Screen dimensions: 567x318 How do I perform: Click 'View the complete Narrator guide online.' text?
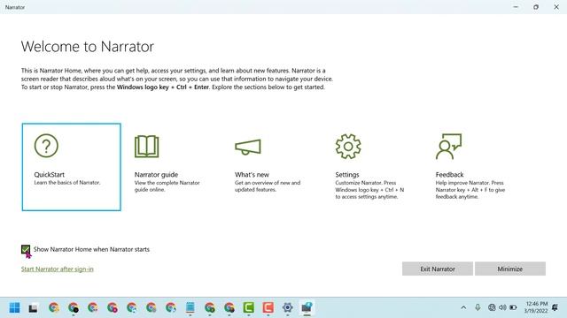point(167,186)
